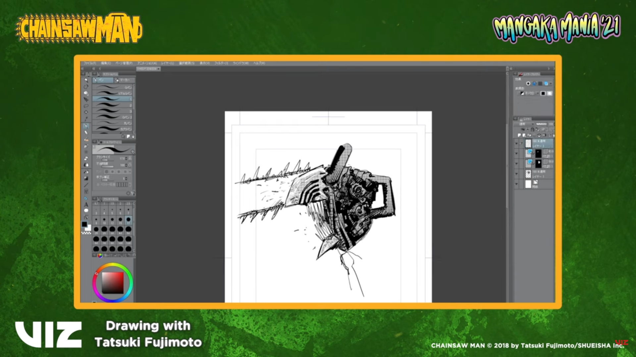This screenshot has height=357, width=636.
Task: Select the Ruler tool
Action: 86,198
